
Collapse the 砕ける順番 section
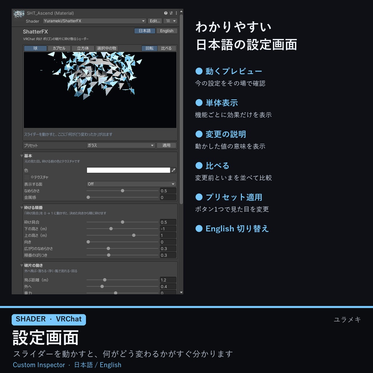click(x=21, y=208)
